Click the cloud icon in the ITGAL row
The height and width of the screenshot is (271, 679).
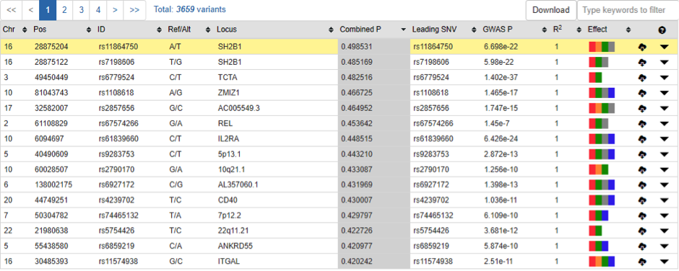click(643, 261)
